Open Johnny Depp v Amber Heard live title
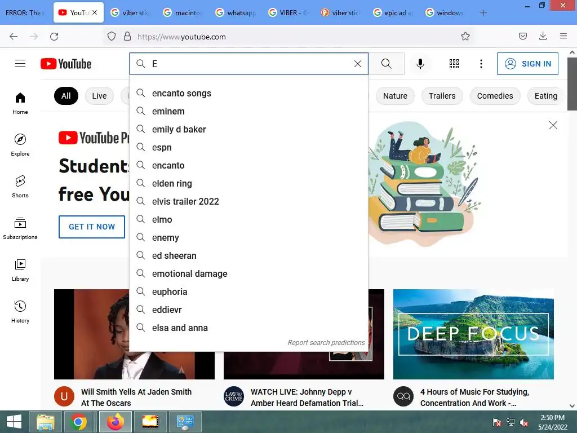The height and width of the screenshot is (433, 577). (307, 397)
